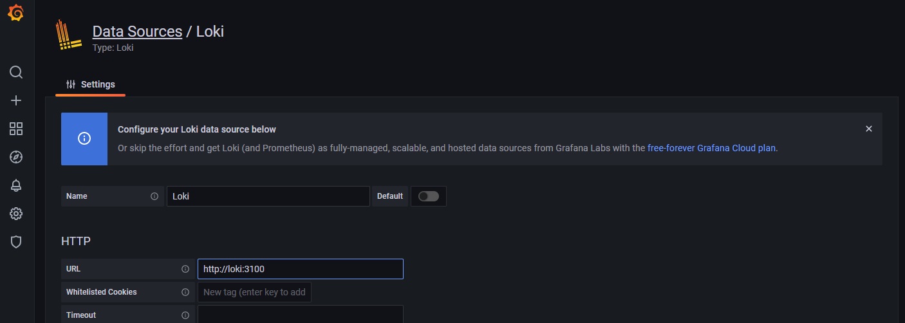Go to Data Sources breadcrumb link

click(x=137, y=31)
